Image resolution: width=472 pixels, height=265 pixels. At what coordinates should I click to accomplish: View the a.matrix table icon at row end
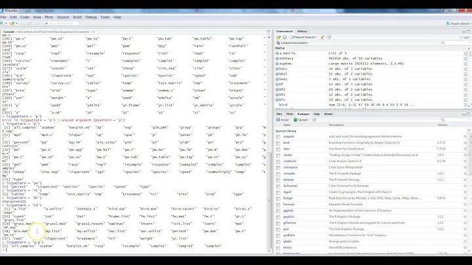[x=465, y=53]
